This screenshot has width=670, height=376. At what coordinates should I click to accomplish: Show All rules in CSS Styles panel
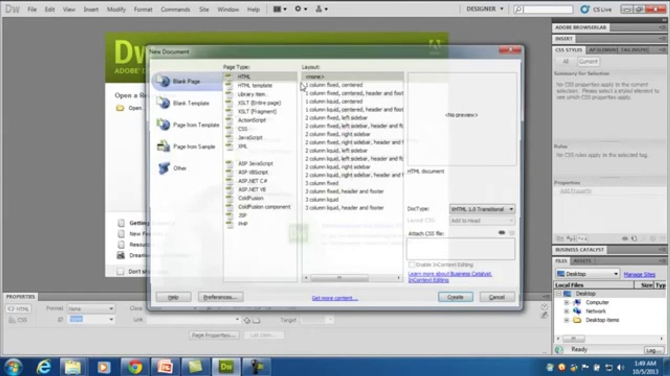click(566, 61)
